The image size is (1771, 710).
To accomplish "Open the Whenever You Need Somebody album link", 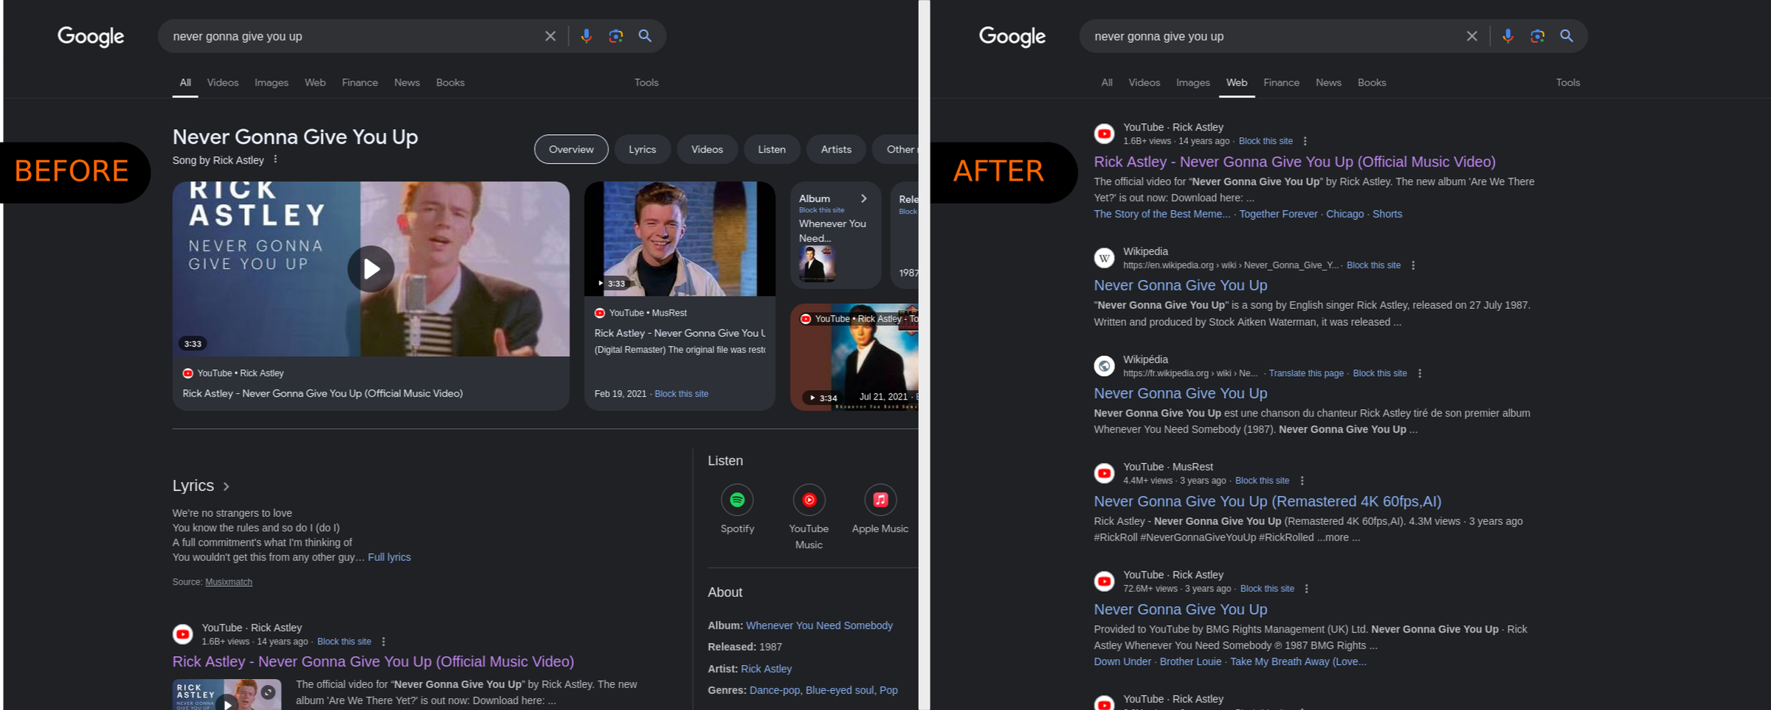I will [819, 625].
